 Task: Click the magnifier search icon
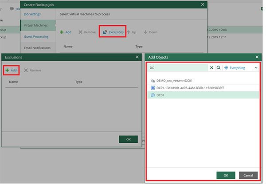pyautogui.click(x=218, y=68)
